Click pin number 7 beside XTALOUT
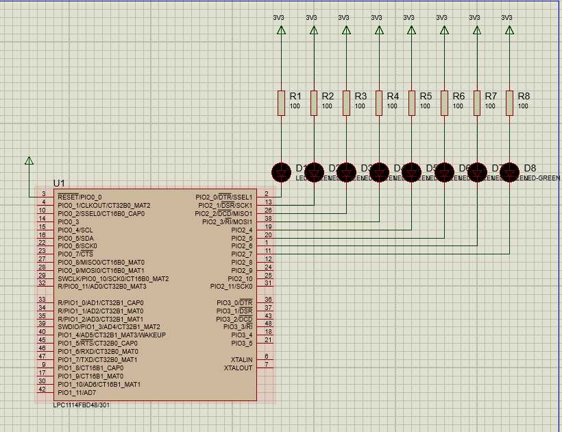The image size is (562, 432). point(267,365)
